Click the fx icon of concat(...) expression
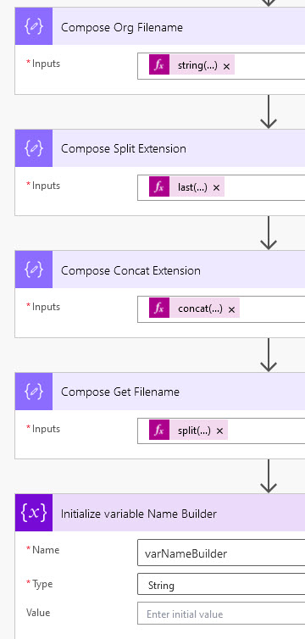Viewport: 305px width, 639px height. (159, 308)
